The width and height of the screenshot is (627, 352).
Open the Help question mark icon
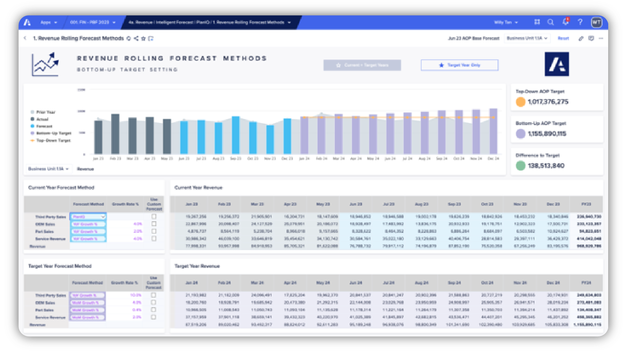(x=580, y=22)
